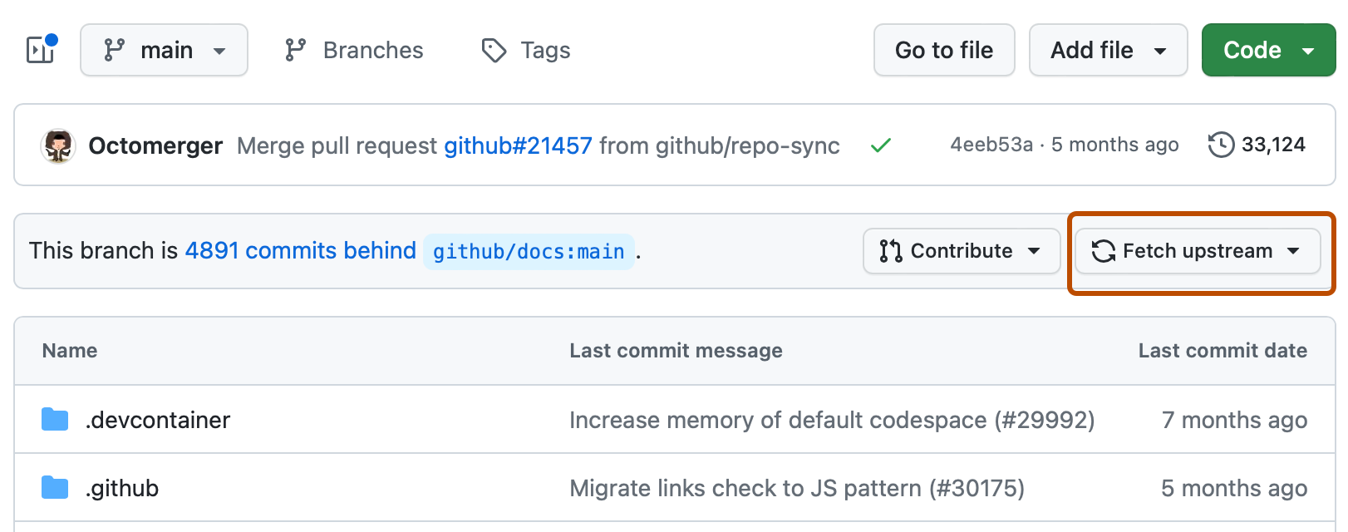Image resolution: width=1348 pixels, height=532 pixels.
Task: Open commit 'Increase memory of default codespace'
Action: [832, 420]
